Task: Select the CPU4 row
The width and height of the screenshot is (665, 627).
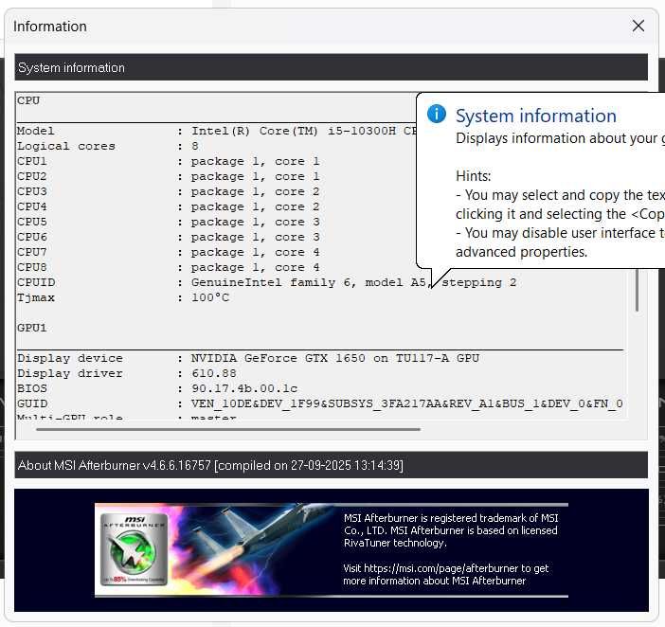Action: pos(169,206)
